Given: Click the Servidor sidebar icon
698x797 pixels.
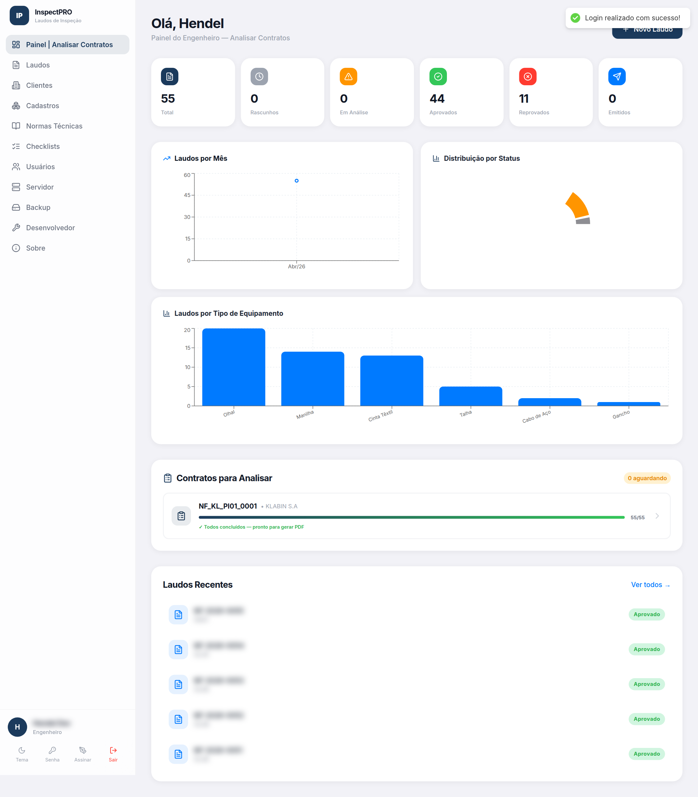Looking at the screenshot, I should pyautogui.click(x=16, y=187).
